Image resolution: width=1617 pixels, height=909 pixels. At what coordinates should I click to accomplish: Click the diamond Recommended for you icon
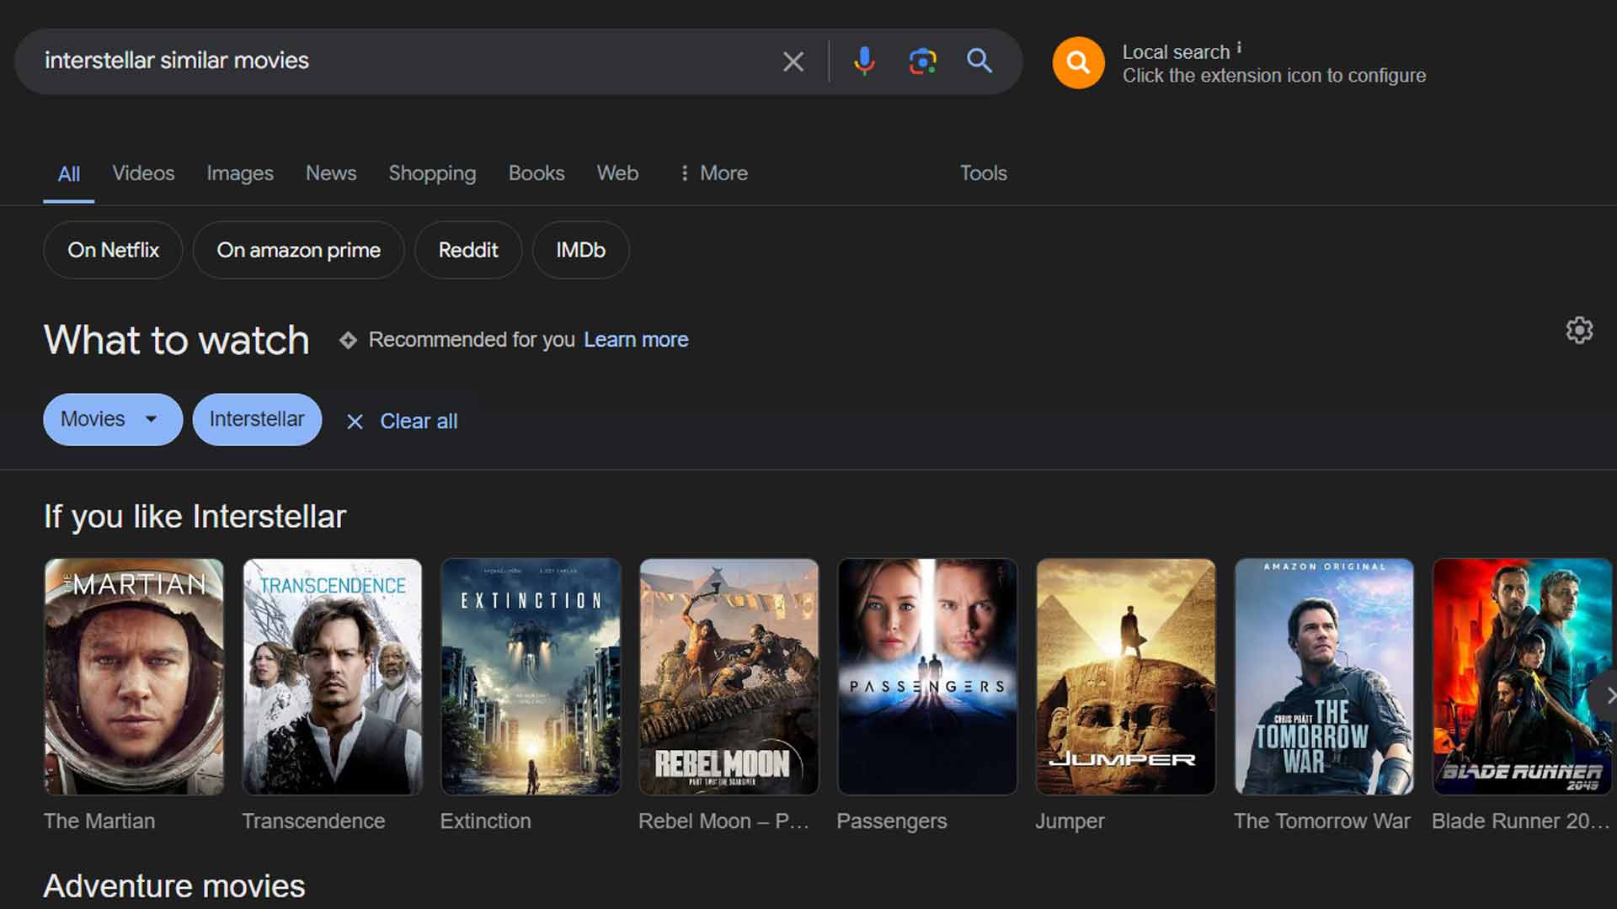pos(348,340)
